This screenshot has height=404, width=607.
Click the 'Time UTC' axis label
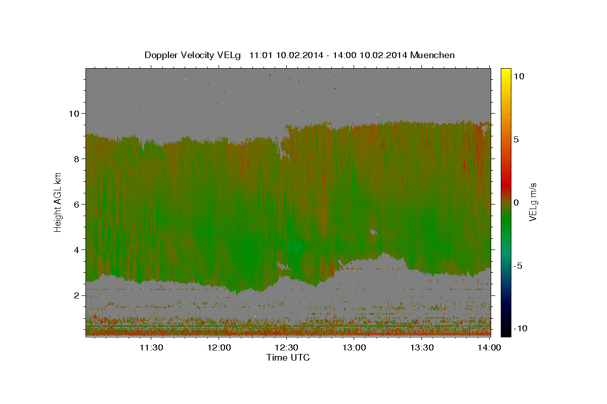[288, 358]
